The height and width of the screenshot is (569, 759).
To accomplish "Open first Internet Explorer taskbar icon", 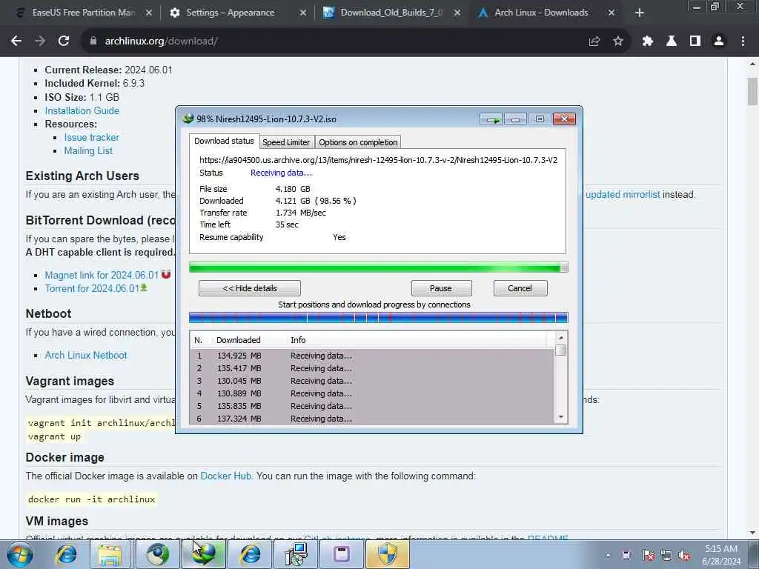I will [66, 554].
